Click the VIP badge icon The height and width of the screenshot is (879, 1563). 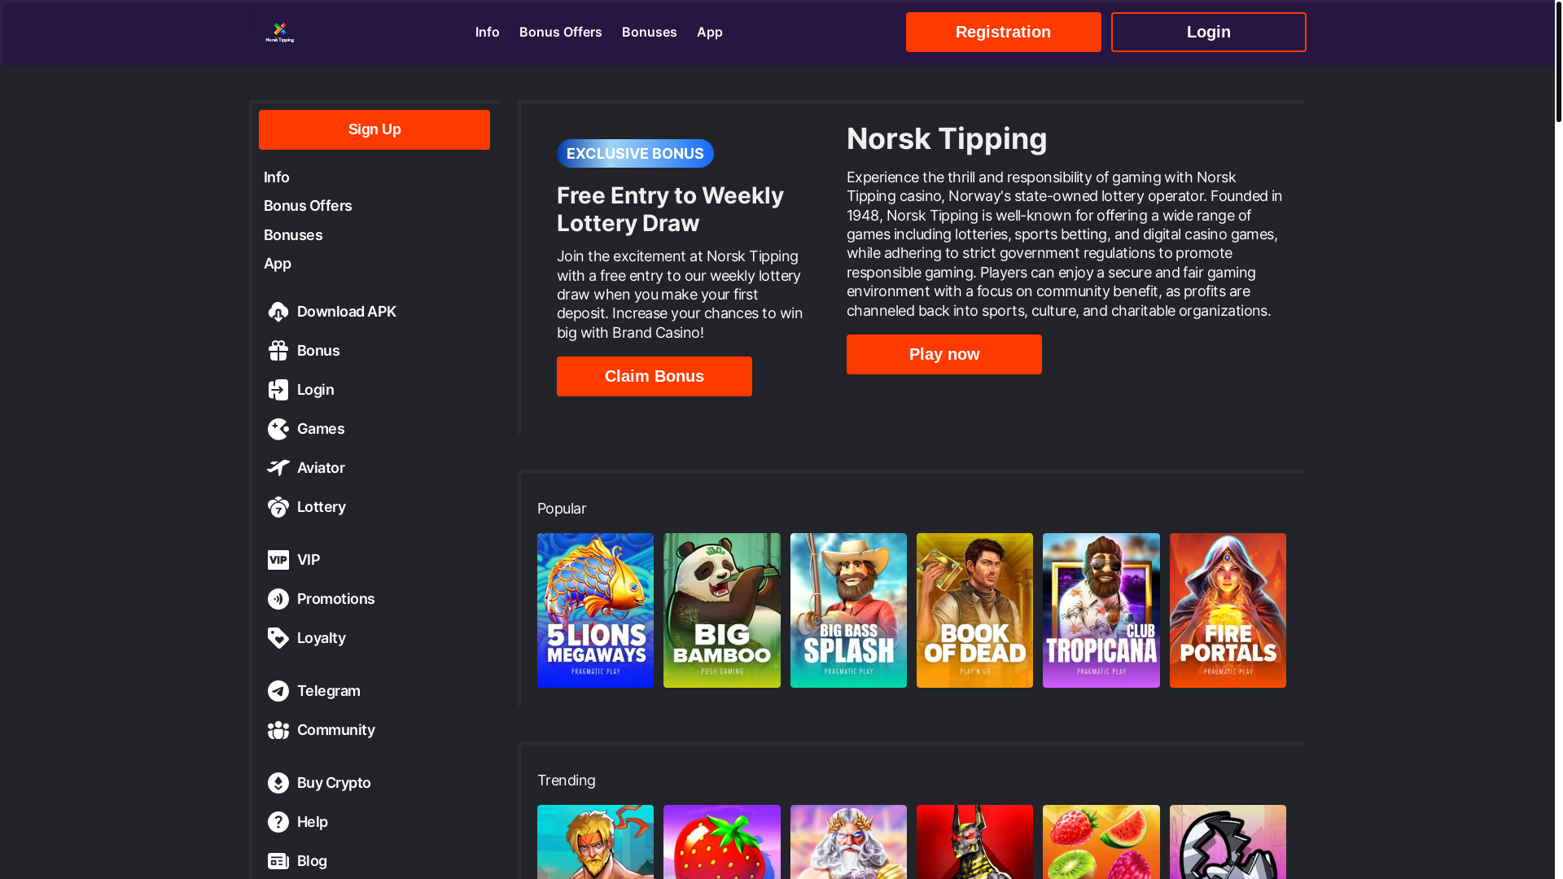pyautogui.click(x=278, y=560)
